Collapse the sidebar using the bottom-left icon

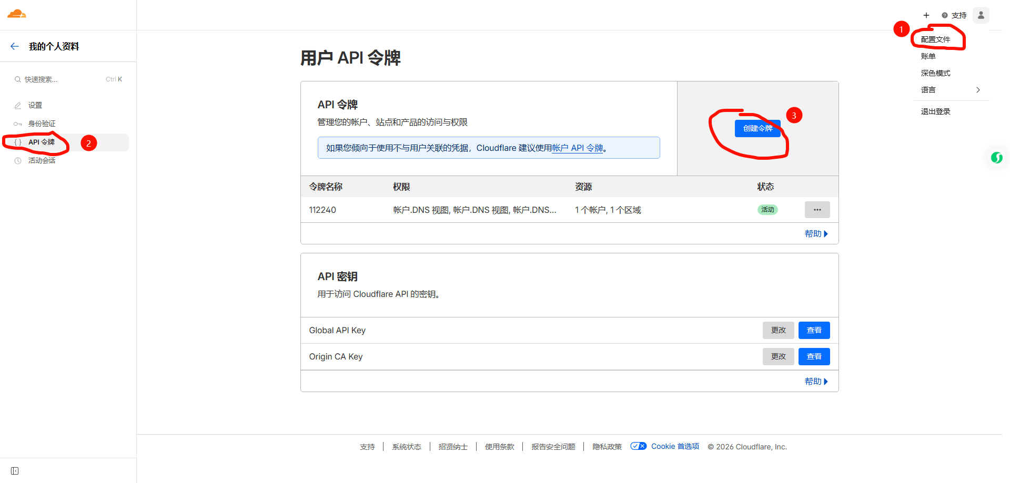(x=14, y=471)
